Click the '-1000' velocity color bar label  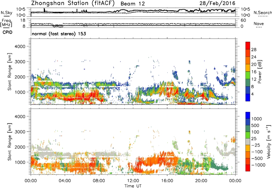pyautogui.click(x=258, y=165)
